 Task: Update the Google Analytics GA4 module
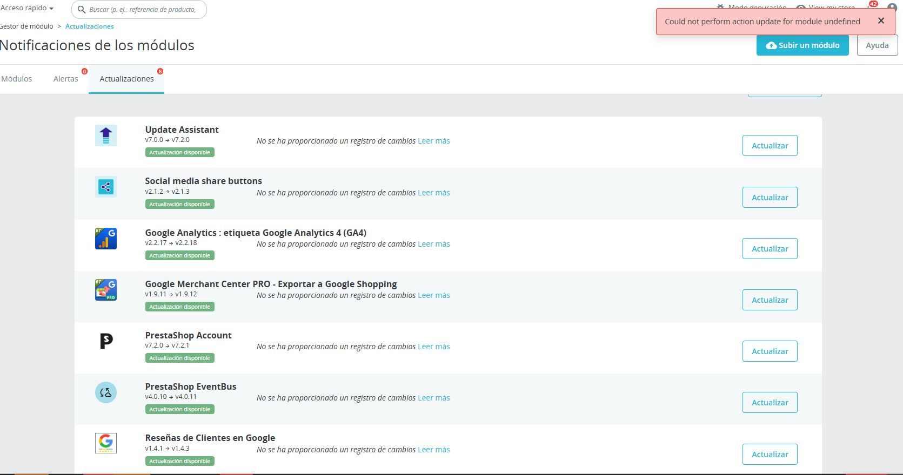(770, 249)
